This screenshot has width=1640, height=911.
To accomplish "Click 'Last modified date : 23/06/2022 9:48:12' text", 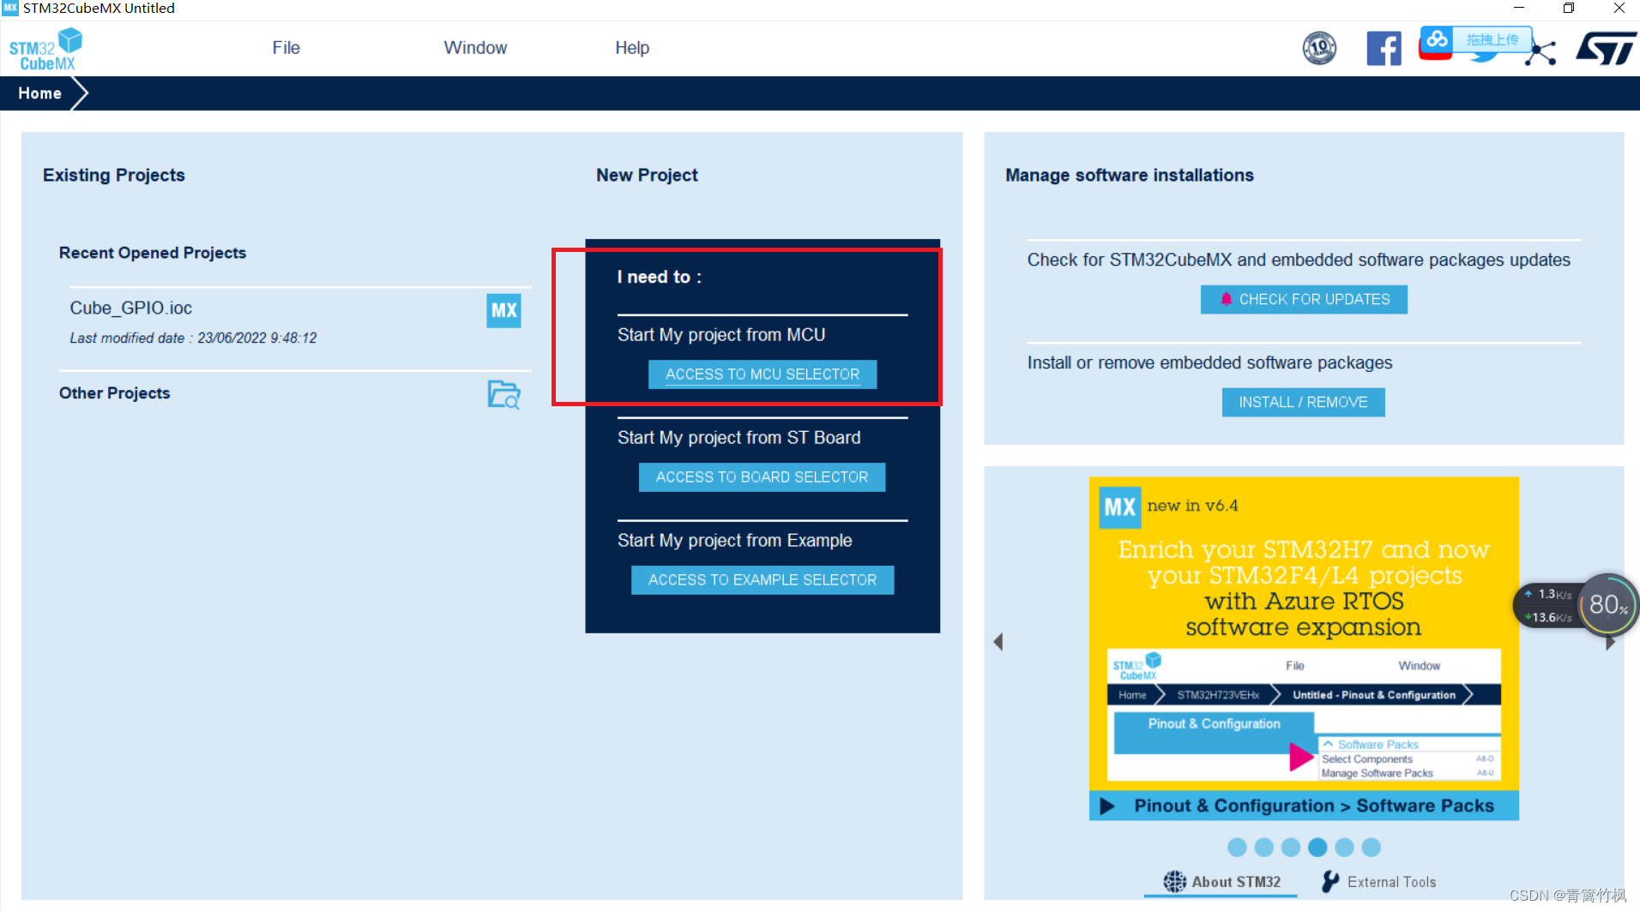I will point(193,339).
